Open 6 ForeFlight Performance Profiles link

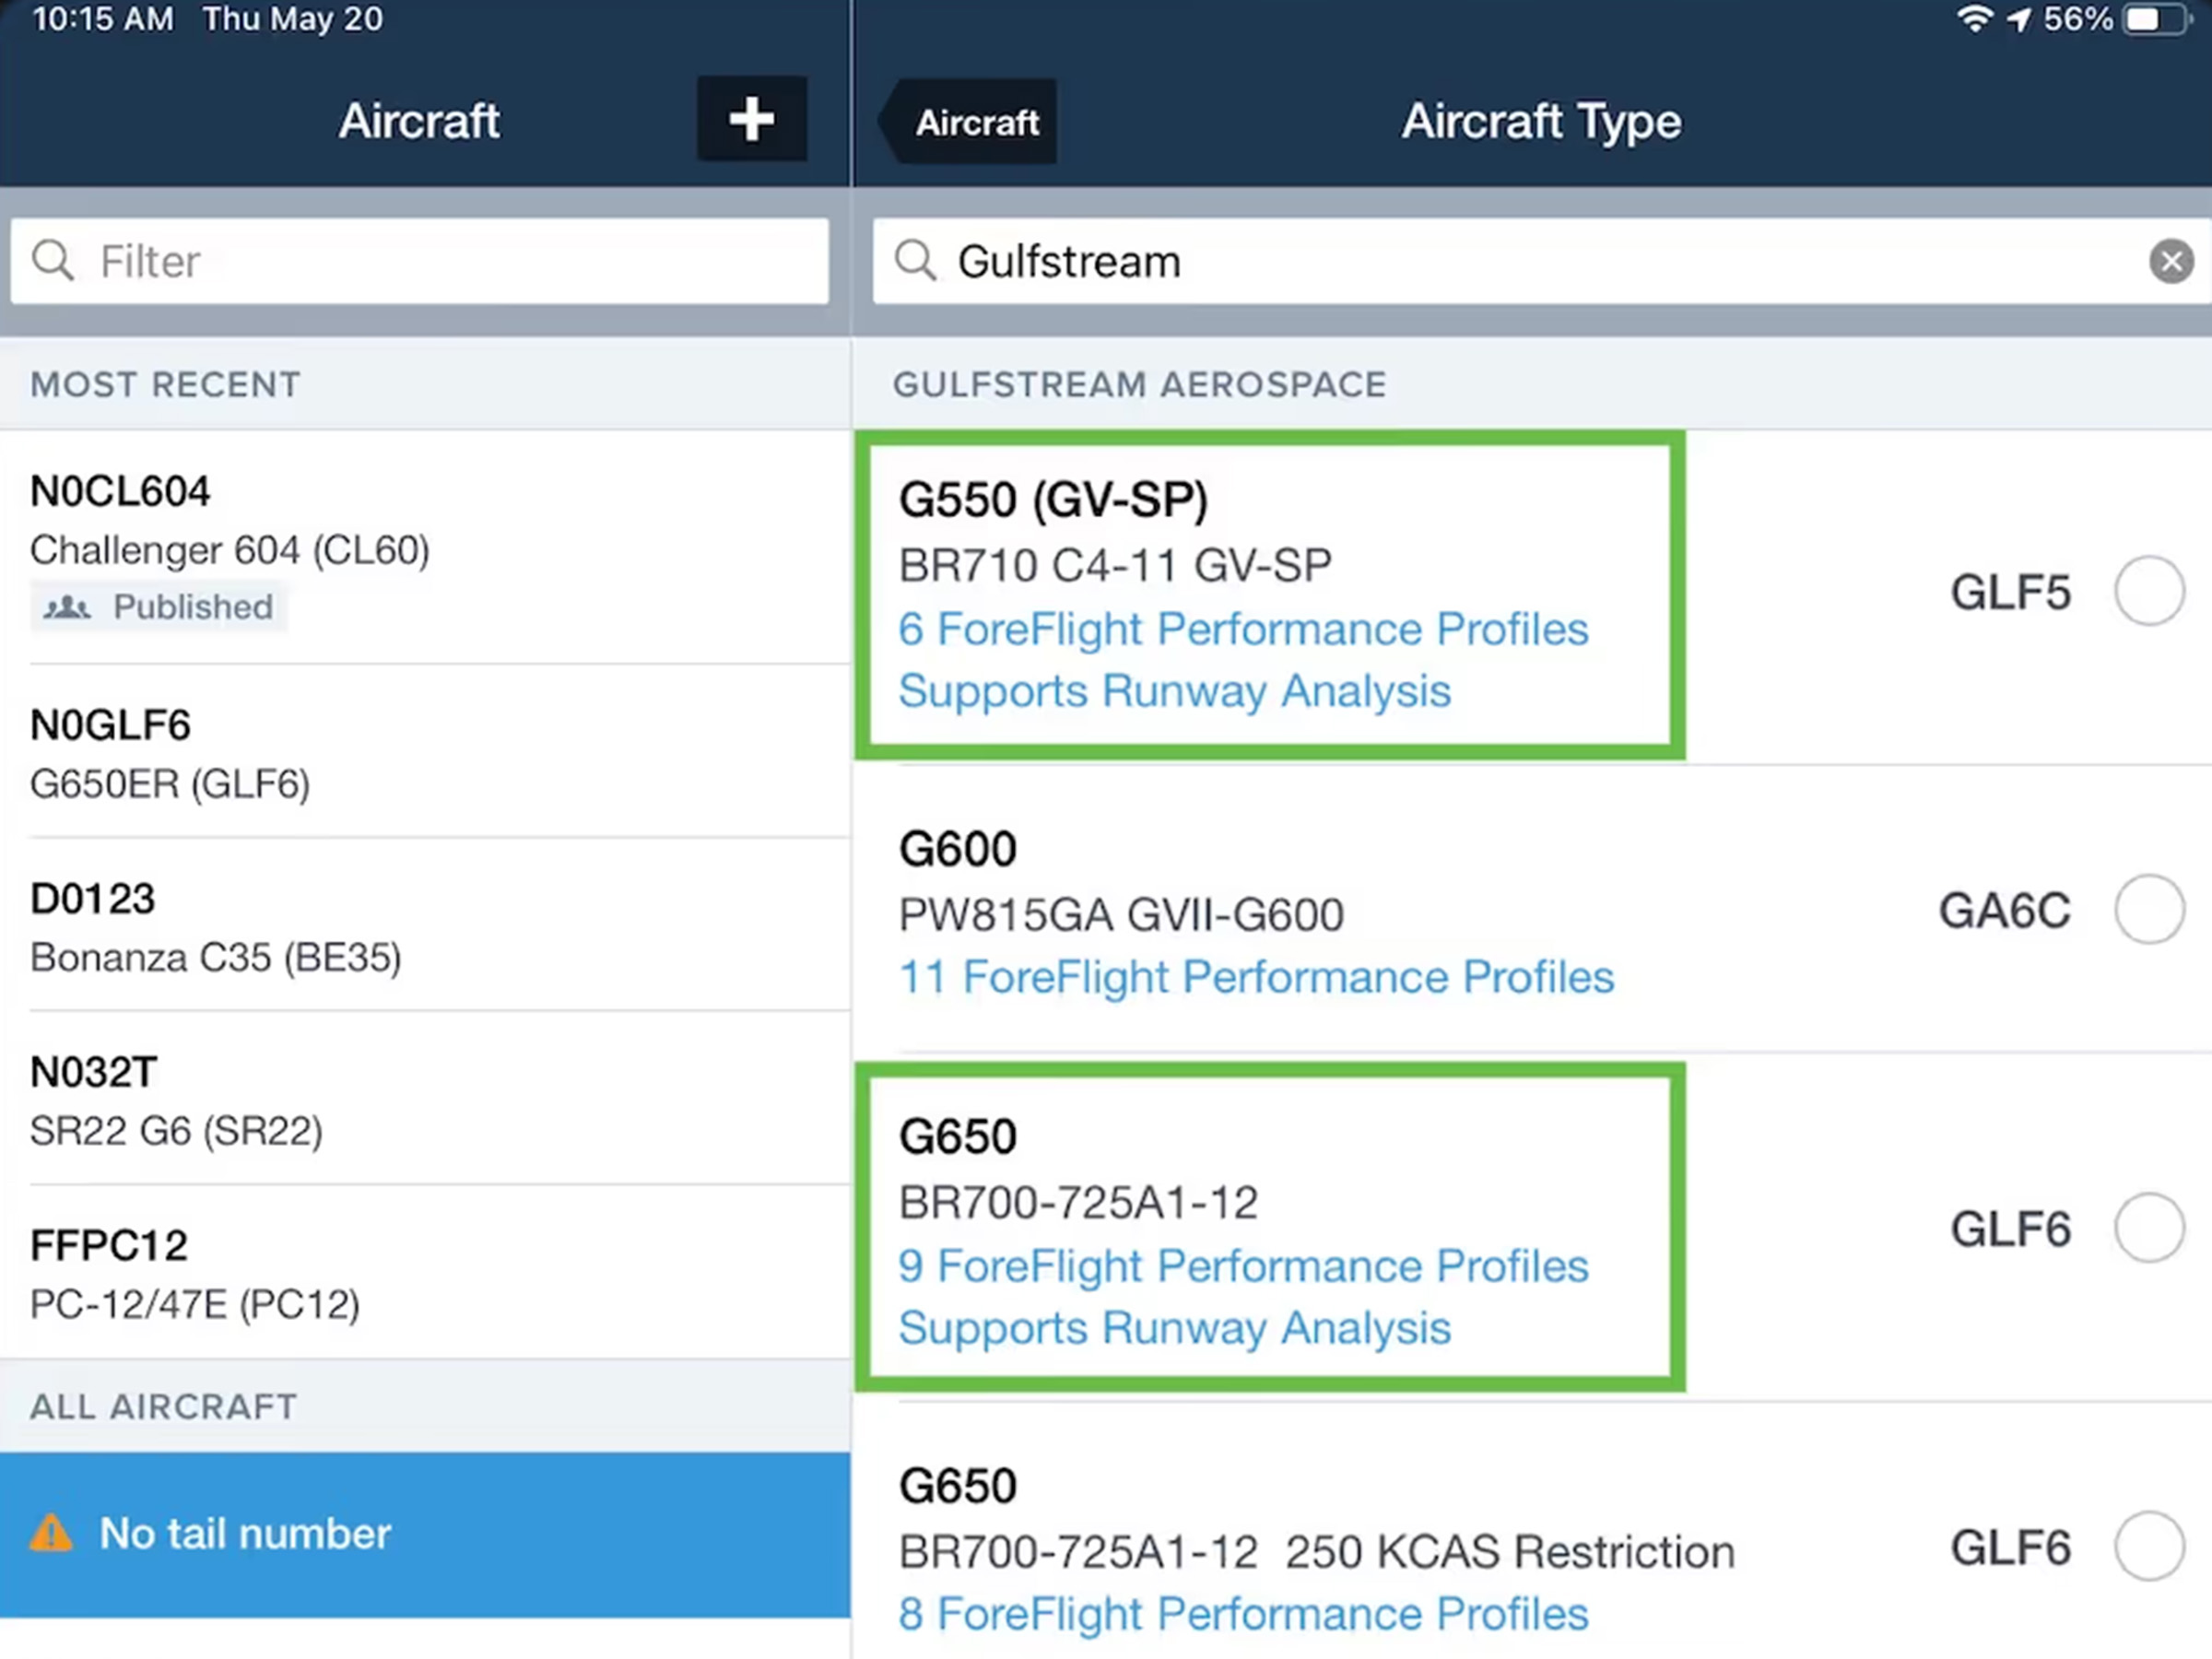click(1243, 629)
